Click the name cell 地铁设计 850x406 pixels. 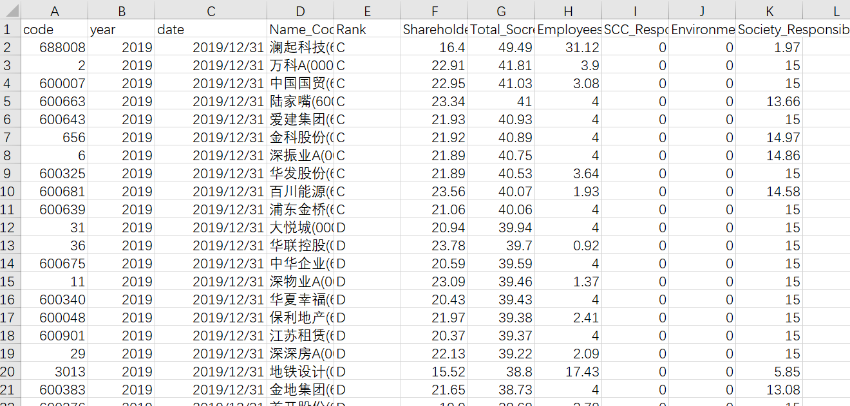301,371
